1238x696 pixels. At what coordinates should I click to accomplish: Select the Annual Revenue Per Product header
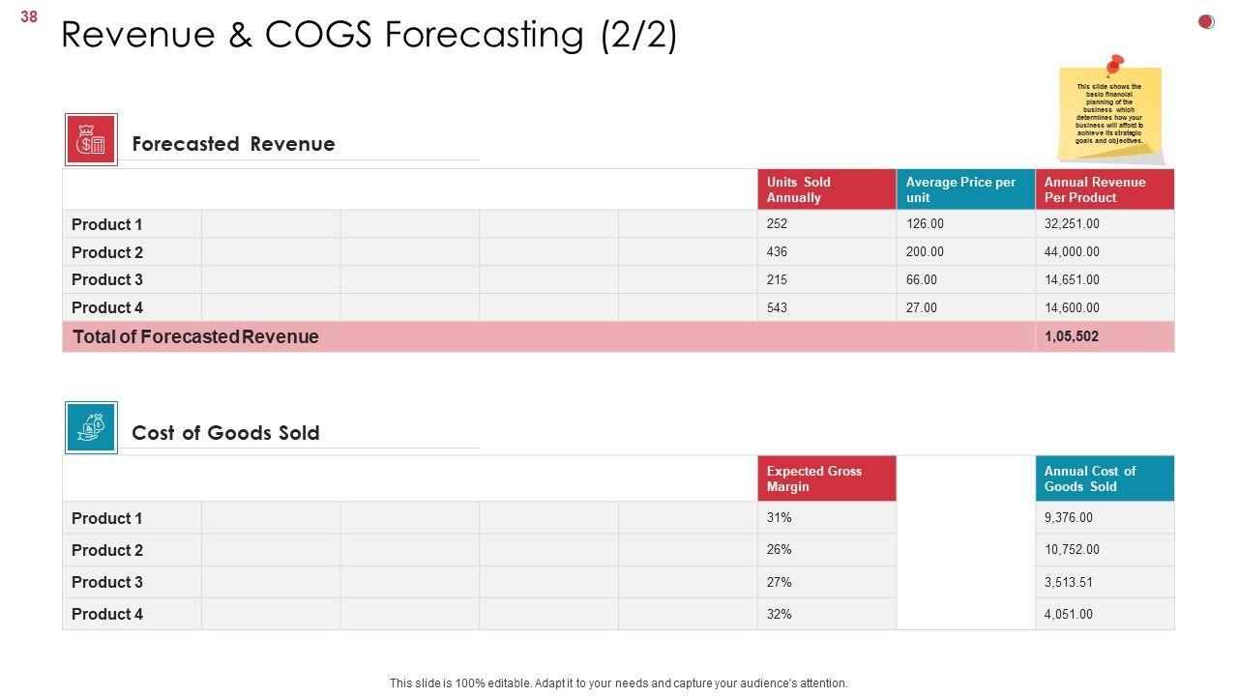click(1105, 189)
